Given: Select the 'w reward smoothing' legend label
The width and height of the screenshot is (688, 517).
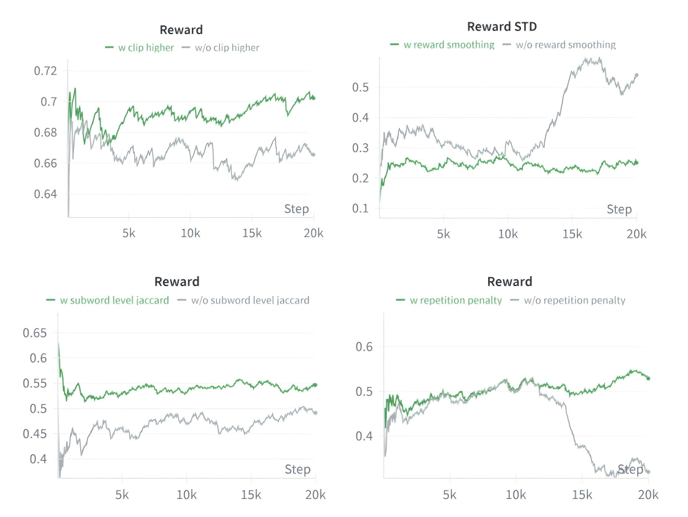Looking at the screenshot, I should click(449, 45).
